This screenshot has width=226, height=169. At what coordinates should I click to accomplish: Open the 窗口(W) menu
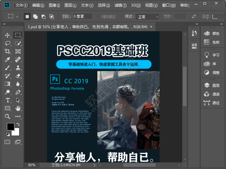169,5
